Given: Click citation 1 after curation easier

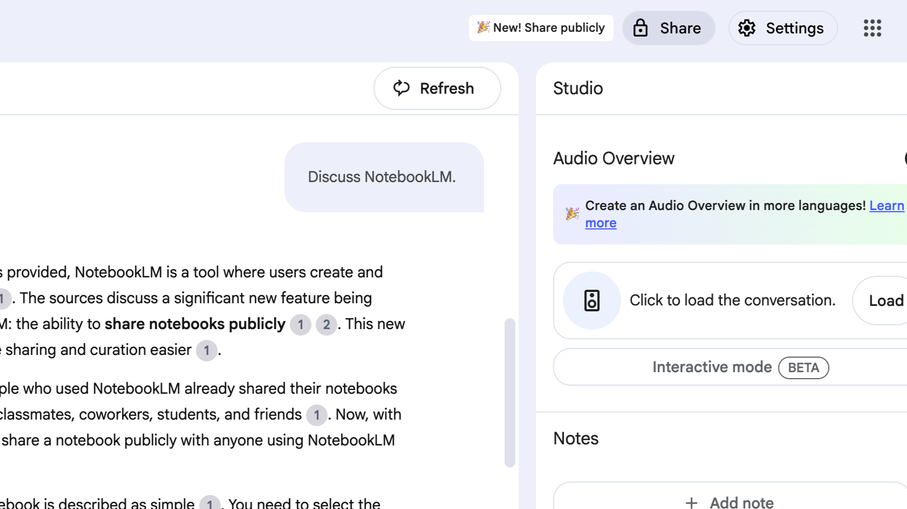Looking at the screenshot, I should click(x=207, y=351).
